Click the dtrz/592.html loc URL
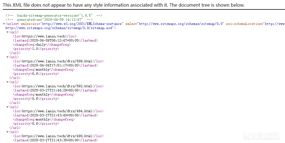Screen dimensions: 285x143 (57, 86)
